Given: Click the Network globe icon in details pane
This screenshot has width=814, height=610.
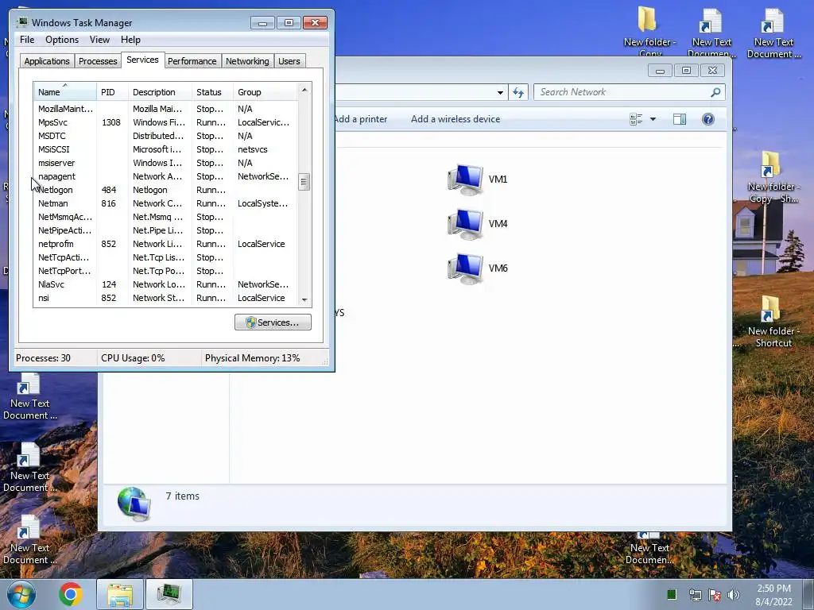Looking at the screenshot, I should [134, 503].
